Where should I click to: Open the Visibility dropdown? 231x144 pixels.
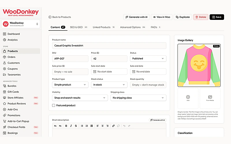click(x=80, y=98)
